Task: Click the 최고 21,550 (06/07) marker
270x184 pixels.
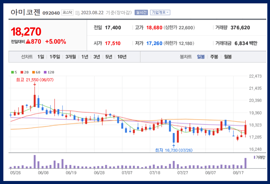Action: coord(35,80)
